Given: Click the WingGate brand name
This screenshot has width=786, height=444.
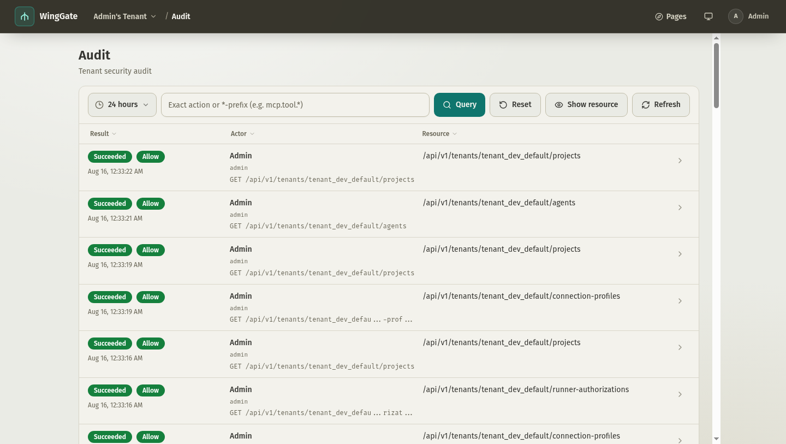Looking at the screenshot, I should (x=58, y=16).
